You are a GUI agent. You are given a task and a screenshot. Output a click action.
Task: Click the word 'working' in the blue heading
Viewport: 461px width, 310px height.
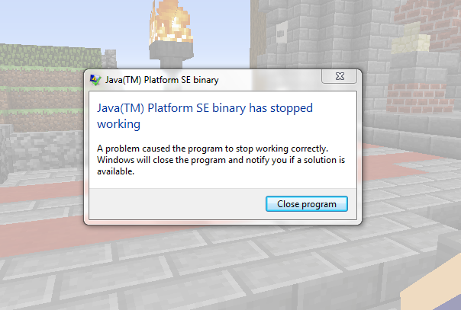click(119, 124)
